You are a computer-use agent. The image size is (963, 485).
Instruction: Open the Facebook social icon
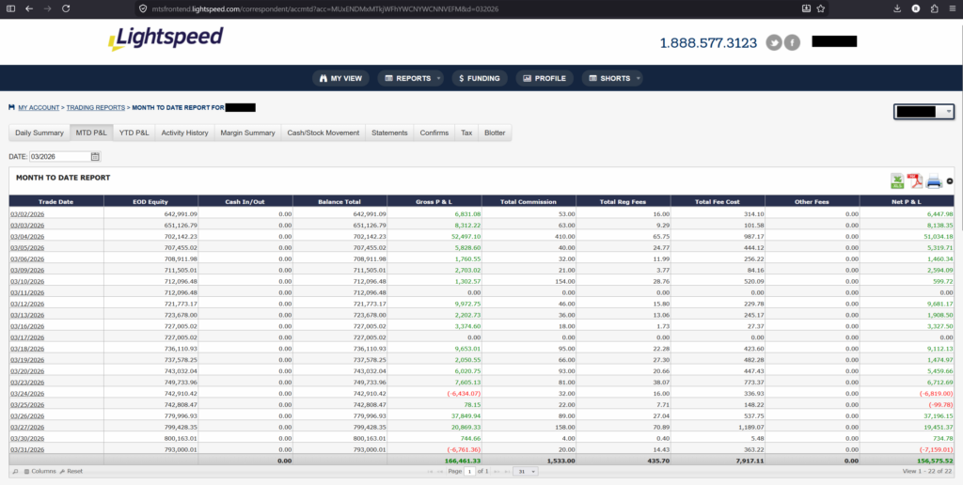click(x=792, y=42)
